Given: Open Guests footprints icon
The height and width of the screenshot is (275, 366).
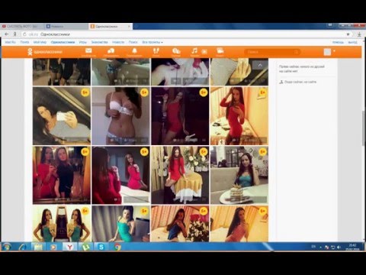Looking at the screenshot, I should click(x=156, y=51).
